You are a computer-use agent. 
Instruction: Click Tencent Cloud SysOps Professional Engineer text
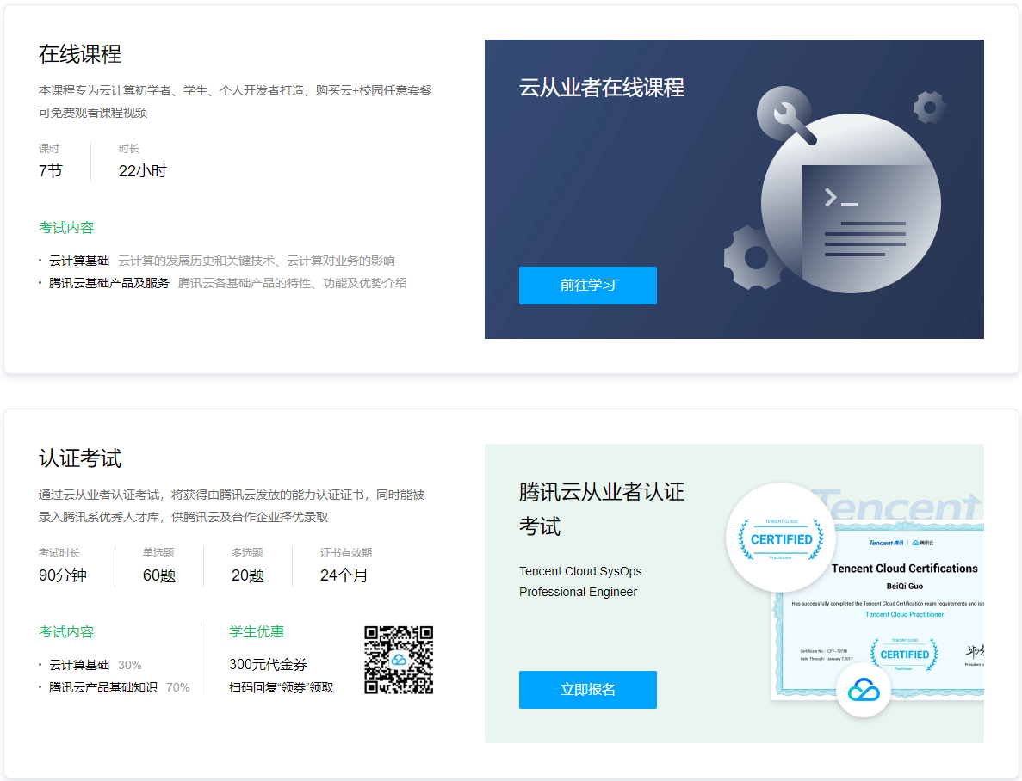[x=580, y=581]
